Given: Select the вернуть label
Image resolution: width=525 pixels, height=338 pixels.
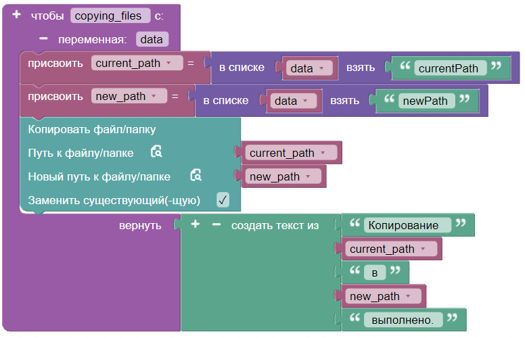Looking at the screenshot, I should 140,226.
